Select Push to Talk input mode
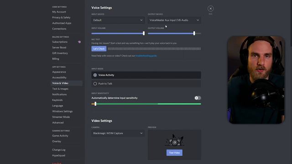The image size is (292, 164). click(x=146, y=84)
